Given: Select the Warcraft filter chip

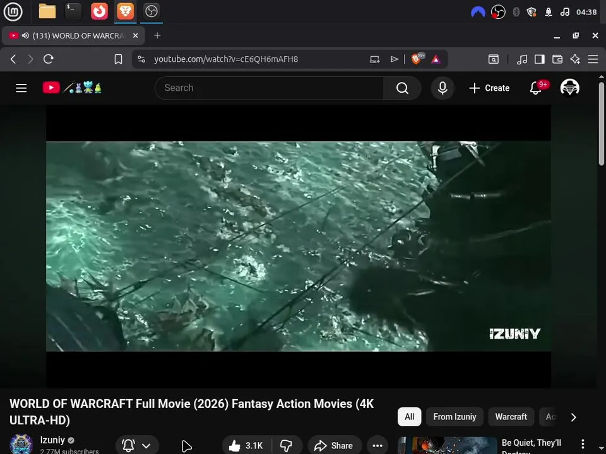Looking at the screenshot, I should pyautogui.click(x=511, y=417).
